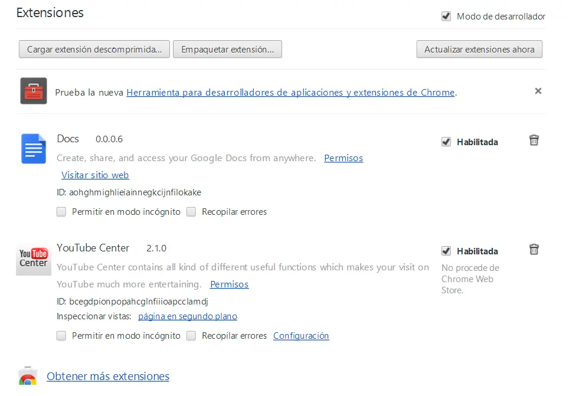Click Docs version number 0.0.0.6
The width and height of the screenshot is (579, 396).
109,139
